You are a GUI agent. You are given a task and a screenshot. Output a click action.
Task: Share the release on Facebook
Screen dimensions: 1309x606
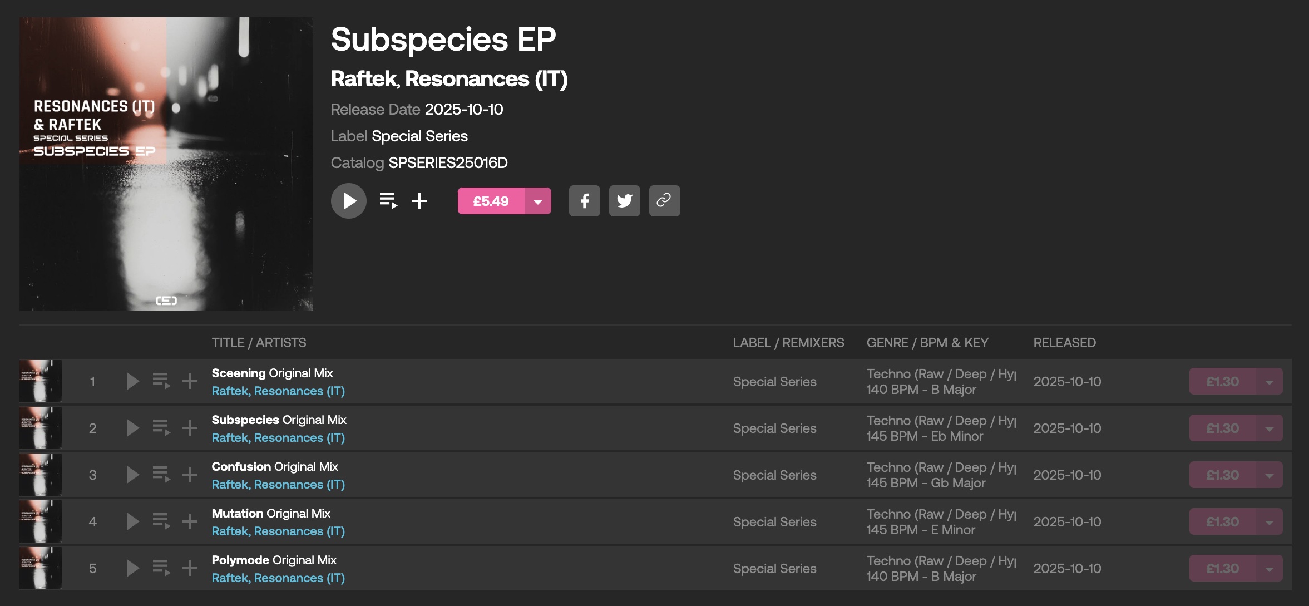coord(584,201)
